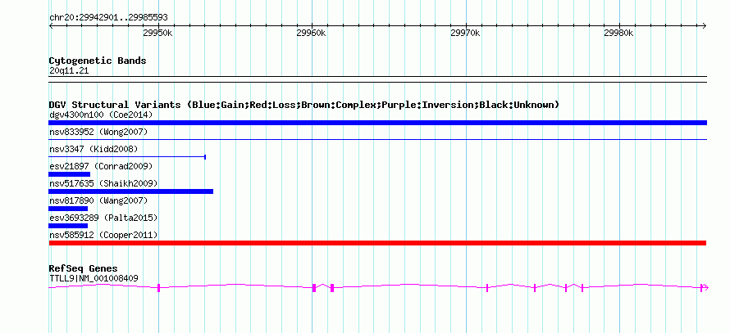The width and height of the screenshot is (730, 333).
Task: Click the short blue esv21897 bar
Action: coord(70,174)
